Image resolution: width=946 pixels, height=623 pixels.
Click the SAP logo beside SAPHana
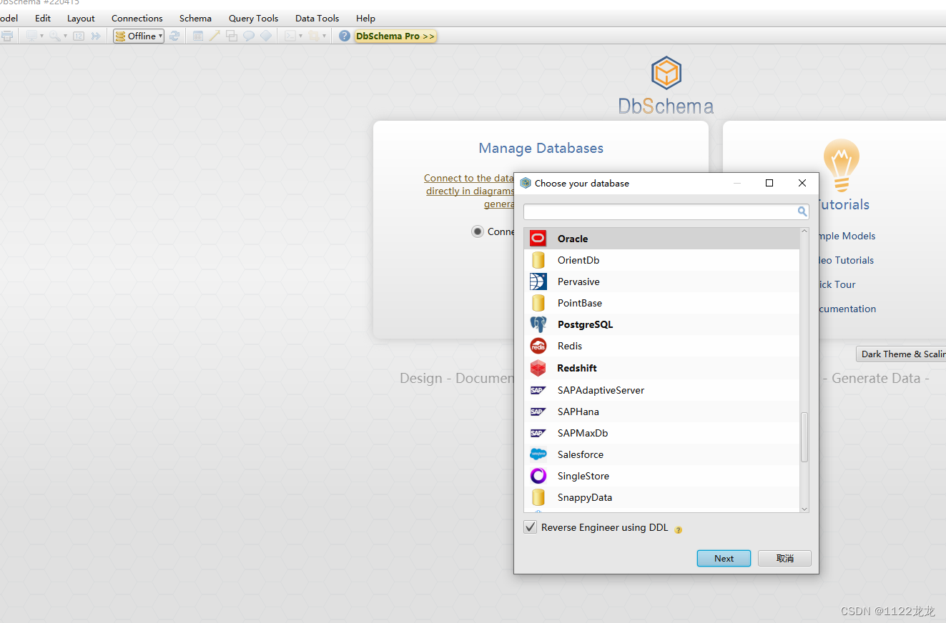click(538, 412)
